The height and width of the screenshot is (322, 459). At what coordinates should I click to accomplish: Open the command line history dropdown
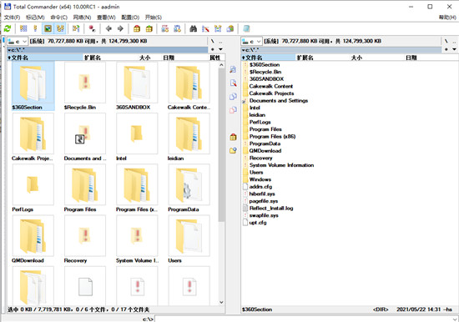click(455, 319)
